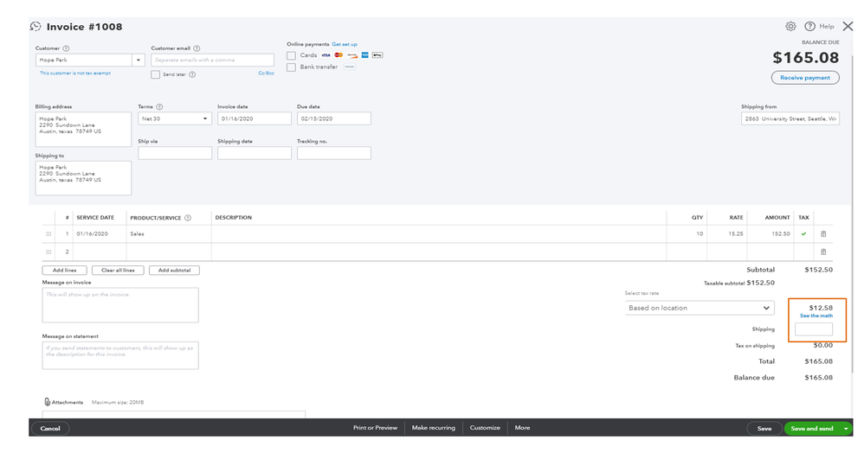Click the Shipping amount input field
This screenshot has height=453, width=864.
click(814, 329)
